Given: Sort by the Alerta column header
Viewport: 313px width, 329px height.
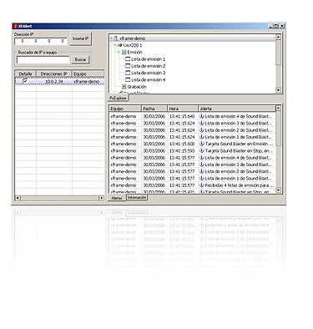Looking at the screenshot, I should coord(237,109).
